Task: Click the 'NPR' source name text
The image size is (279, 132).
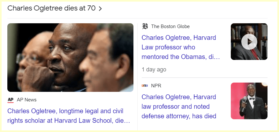Action: click(x=156, y=86)
